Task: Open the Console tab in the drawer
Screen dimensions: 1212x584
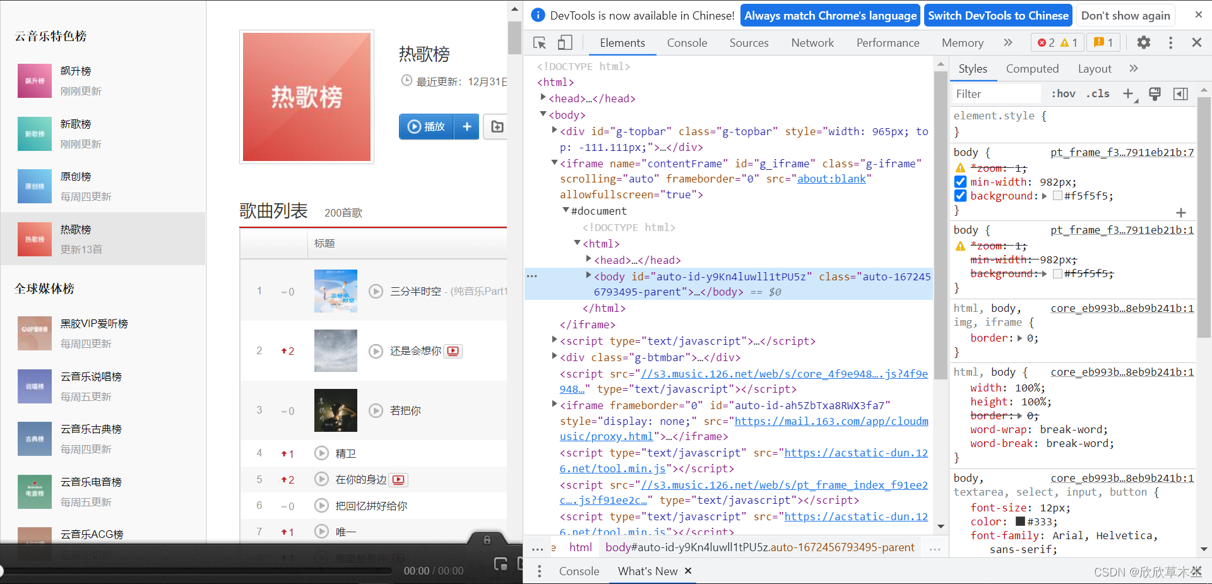Action: (x=579, y=571)
